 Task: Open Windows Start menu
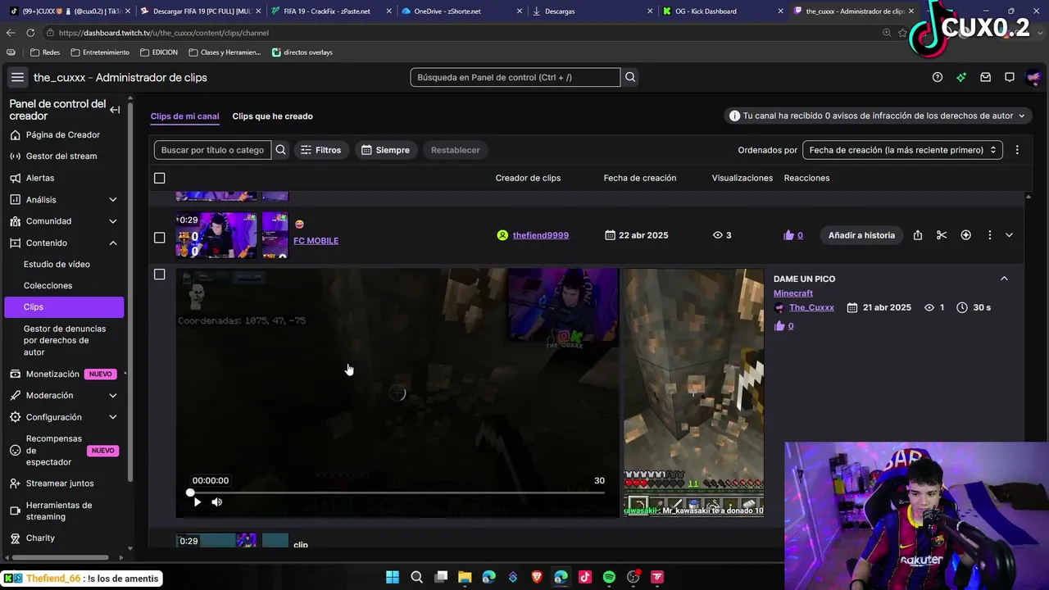393,577
